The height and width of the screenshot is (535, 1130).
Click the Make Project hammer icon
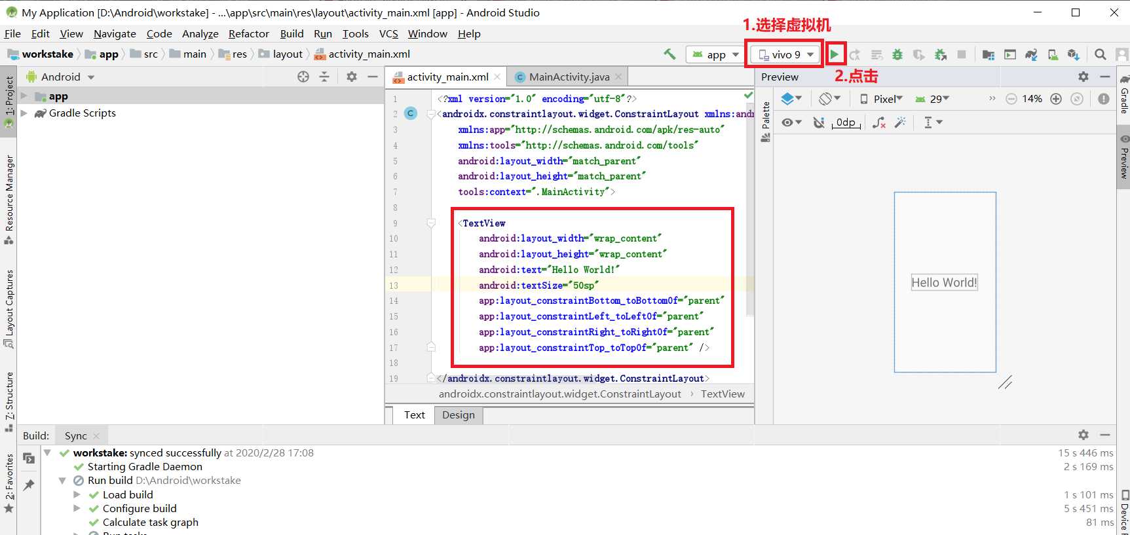coord(669,54)
